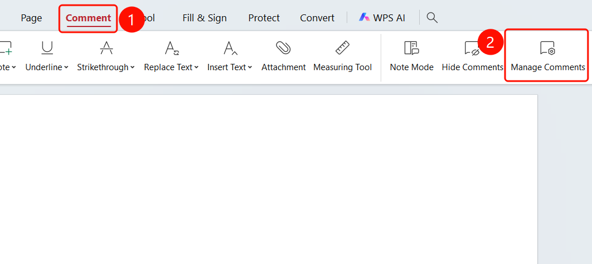Add an Attachment with the paperclip icon

tap(283, 55)
